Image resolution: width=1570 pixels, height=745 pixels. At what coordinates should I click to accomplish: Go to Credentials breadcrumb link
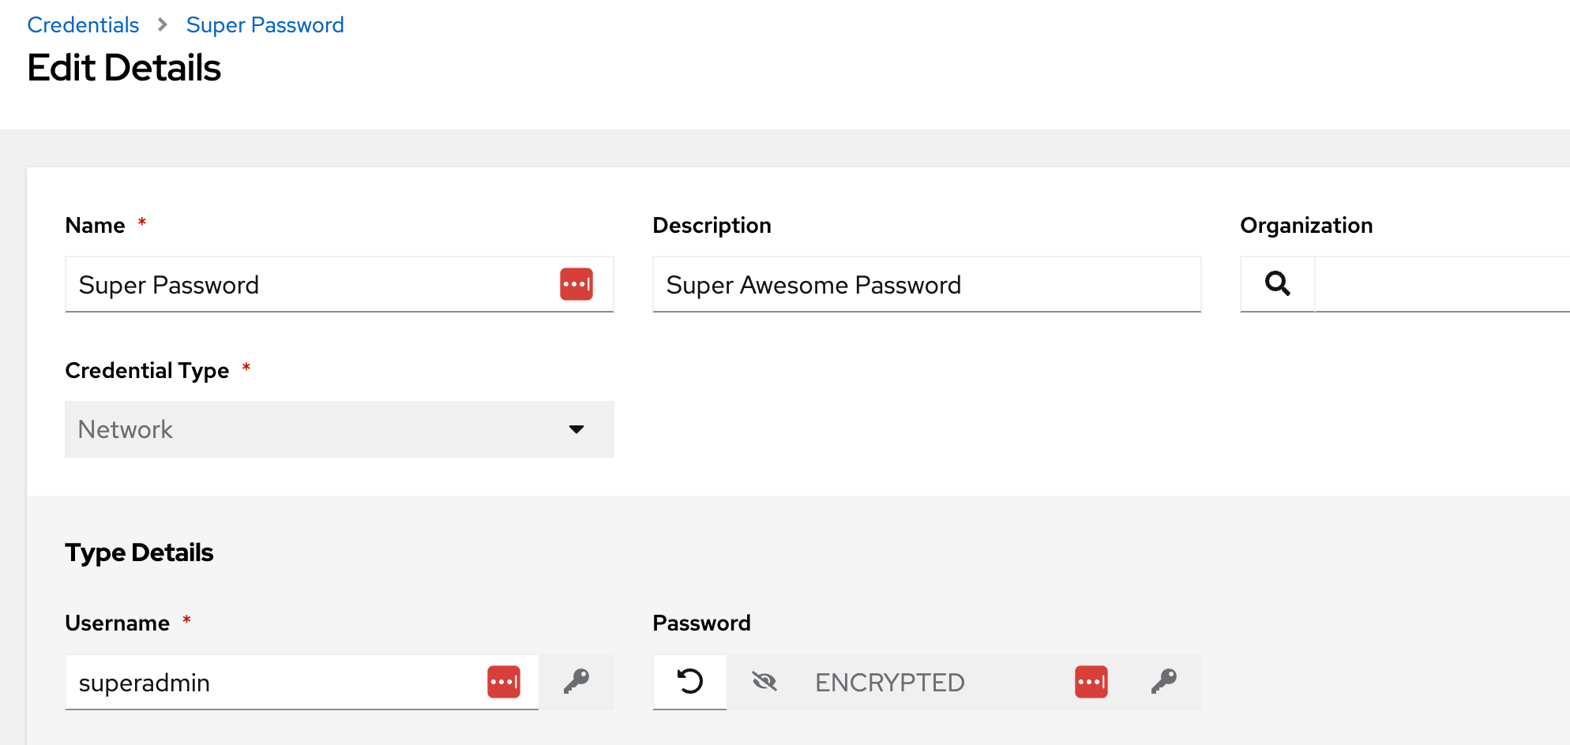(x=83, y=25)
